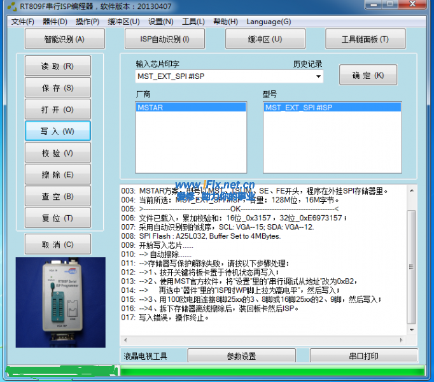Open the 文件(F) menu
The height and width of the screenshot is (382, 434).
(x=23, y=22)
